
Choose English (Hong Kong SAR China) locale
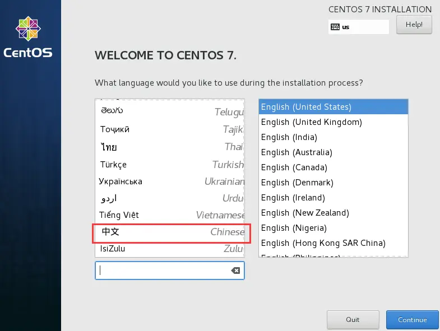click(x=334, y=243)
